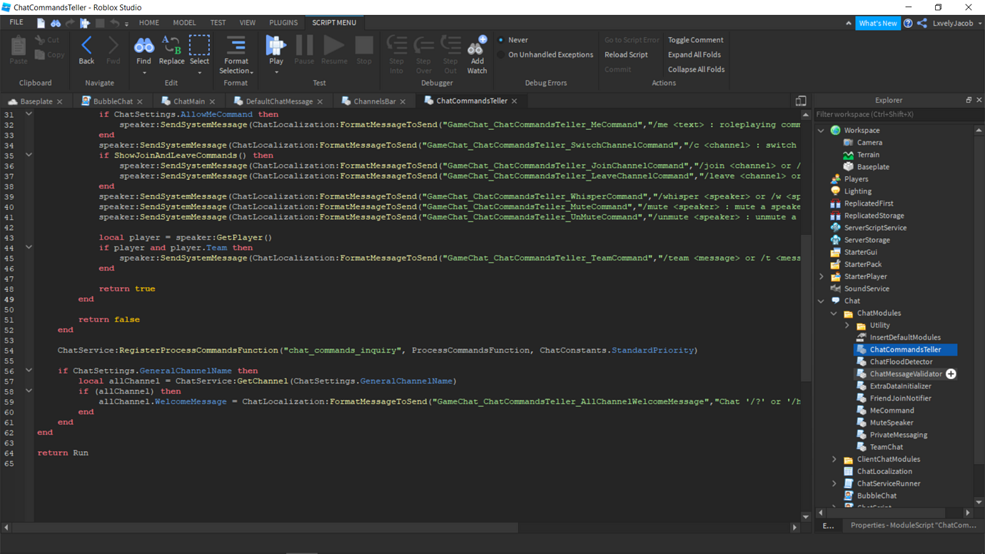Click the Filter workspace search field

(898, 114)
